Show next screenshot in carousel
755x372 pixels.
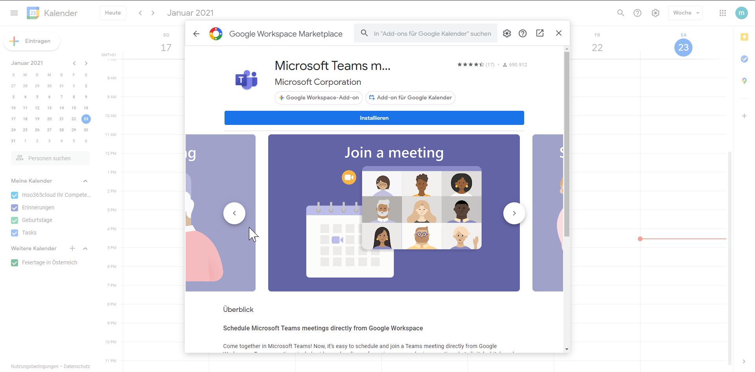(514, 213)
